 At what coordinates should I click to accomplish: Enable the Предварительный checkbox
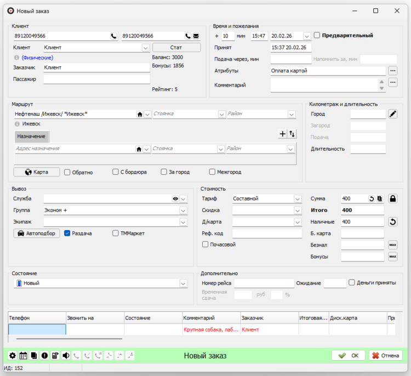click(x=317, y=36)
